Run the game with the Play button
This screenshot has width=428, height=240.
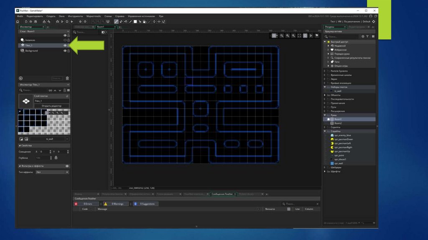(62, 21)
